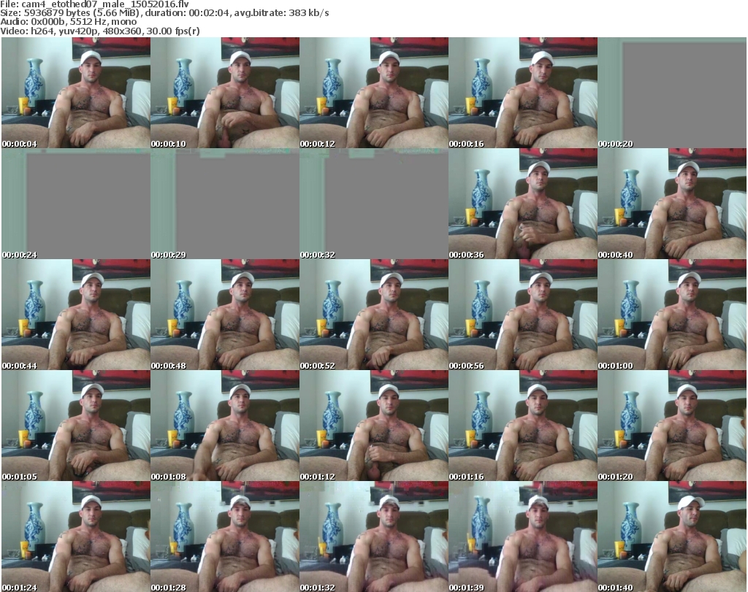The image size is (748, 592).
Task: Click the Video codec info line
Action: 99,31
